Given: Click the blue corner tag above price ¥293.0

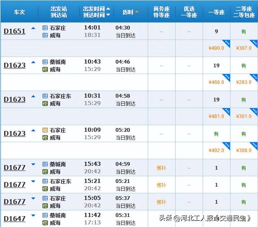Looking at the screenshot, I should pyautogui.click(x=254, y=77).
